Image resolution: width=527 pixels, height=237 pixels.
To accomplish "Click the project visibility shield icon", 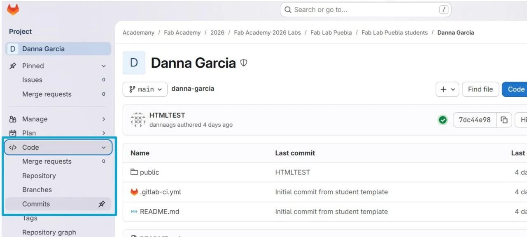I will (244, 63).
